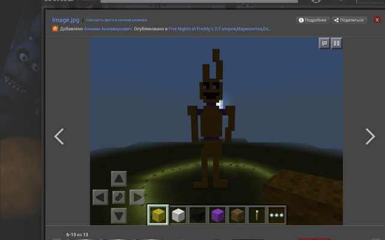
Task: Select the black wool block in hotbar
Action: click(198, 215)
